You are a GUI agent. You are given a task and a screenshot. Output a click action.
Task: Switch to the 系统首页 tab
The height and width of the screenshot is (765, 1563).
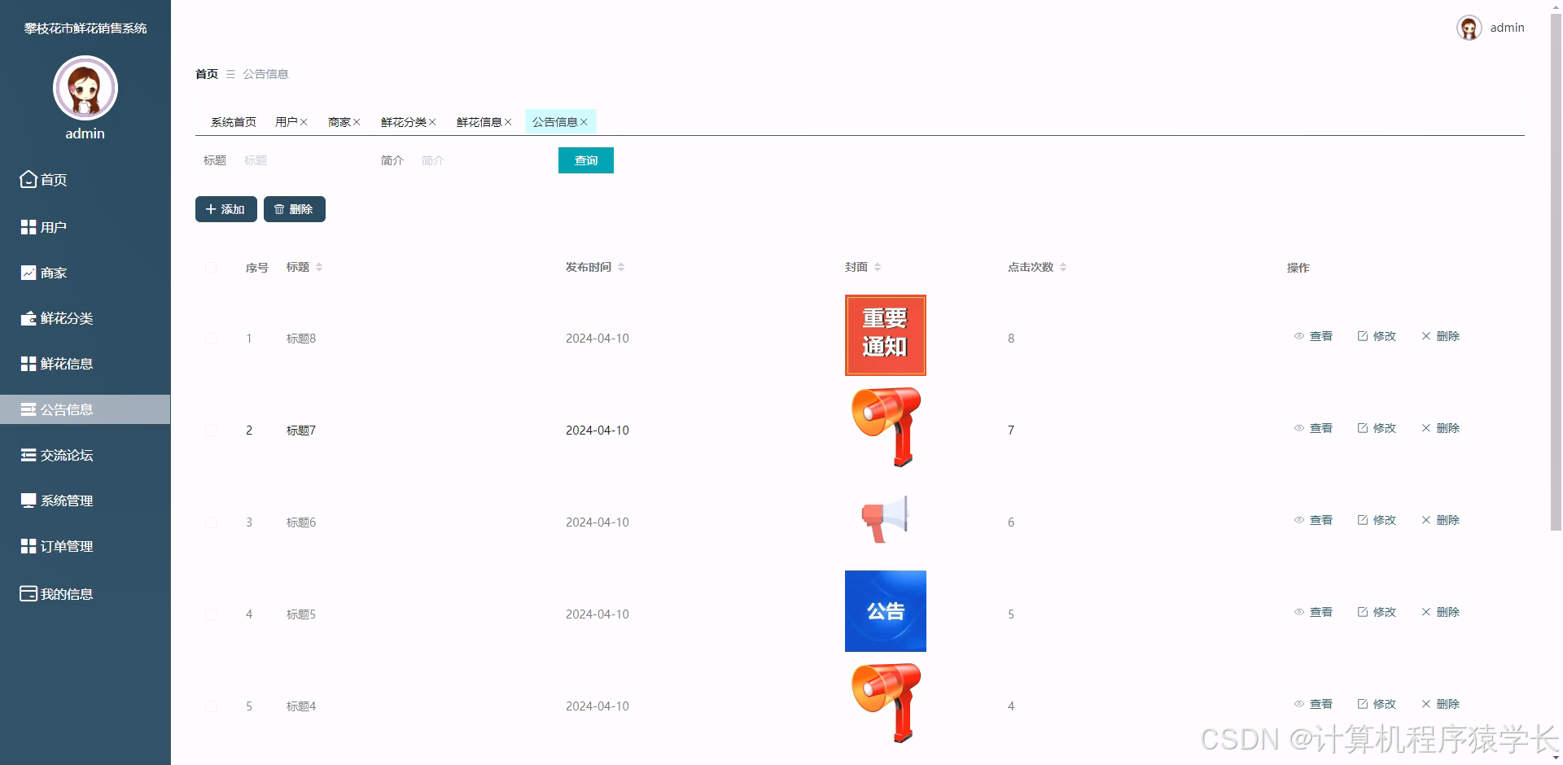[233, 121]
